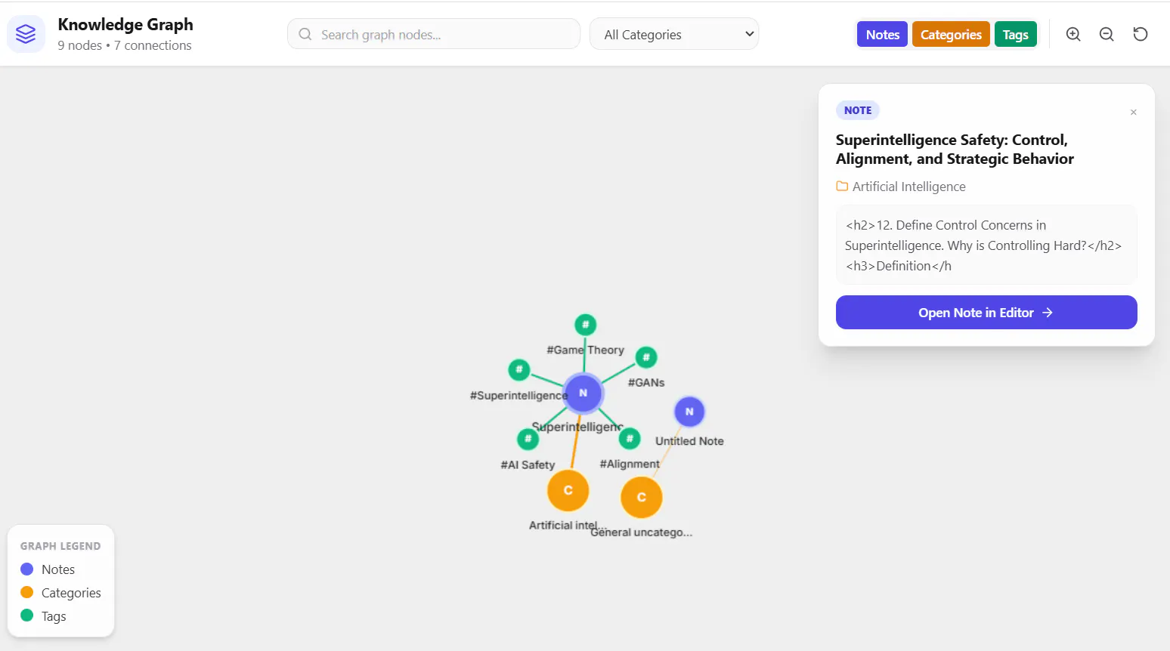Image resolution: width=1170 pixels, height=651 pixels.
Task: Toggle Tags filter in header
Action: click(x=1015, y=35)
